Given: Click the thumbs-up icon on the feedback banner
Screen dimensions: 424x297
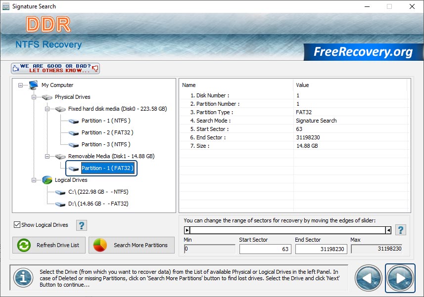Looking at the screenshot, I should 16,68.
